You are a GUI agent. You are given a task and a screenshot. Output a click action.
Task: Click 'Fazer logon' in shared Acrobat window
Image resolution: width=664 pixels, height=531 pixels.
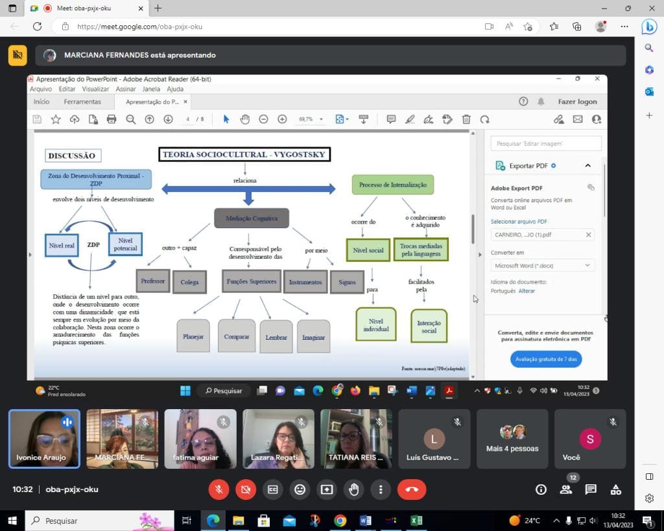point(577,102)
